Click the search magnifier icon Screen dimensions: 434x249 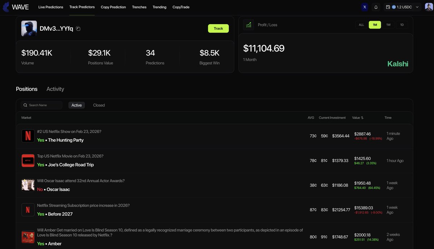click(25, 105)
